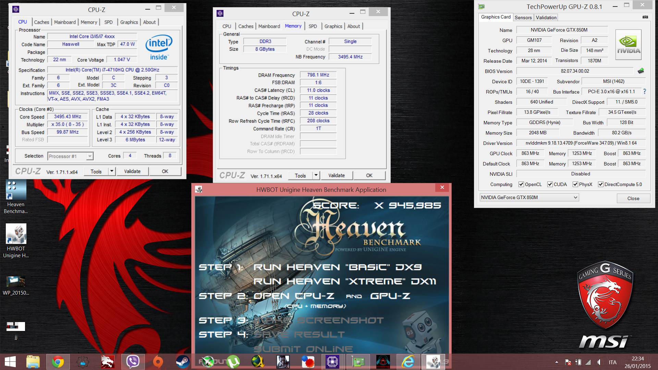Click the Intel inside logo in CPU-Z
This screenshot has height=370, width=658.
pyautogui.click(x=159, y=47)
